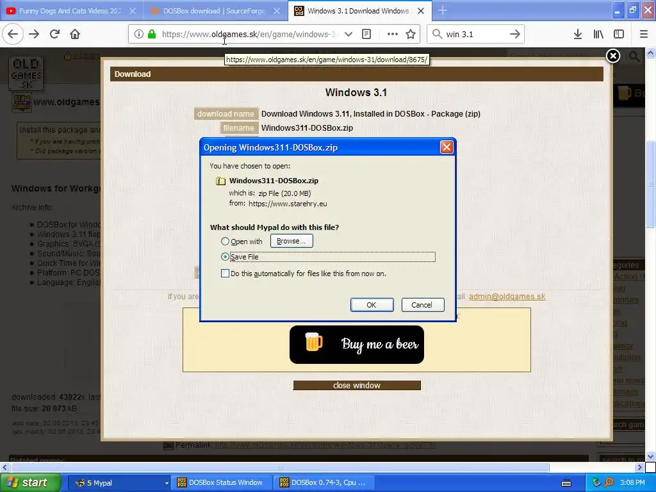Open DOSBox 0.74-3 taskbar item
Screen dimensions: 656x492
point(324,483)
